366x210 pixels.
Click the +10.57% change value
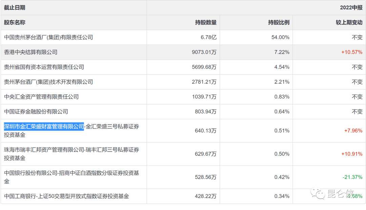351,52
